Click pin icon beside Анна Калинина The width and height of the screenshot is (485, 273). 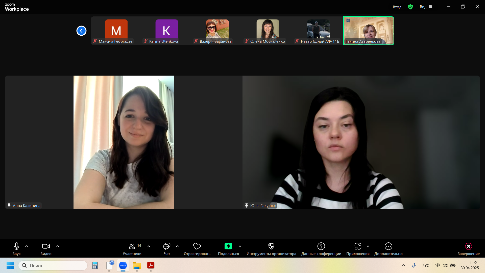pos(9,206)
